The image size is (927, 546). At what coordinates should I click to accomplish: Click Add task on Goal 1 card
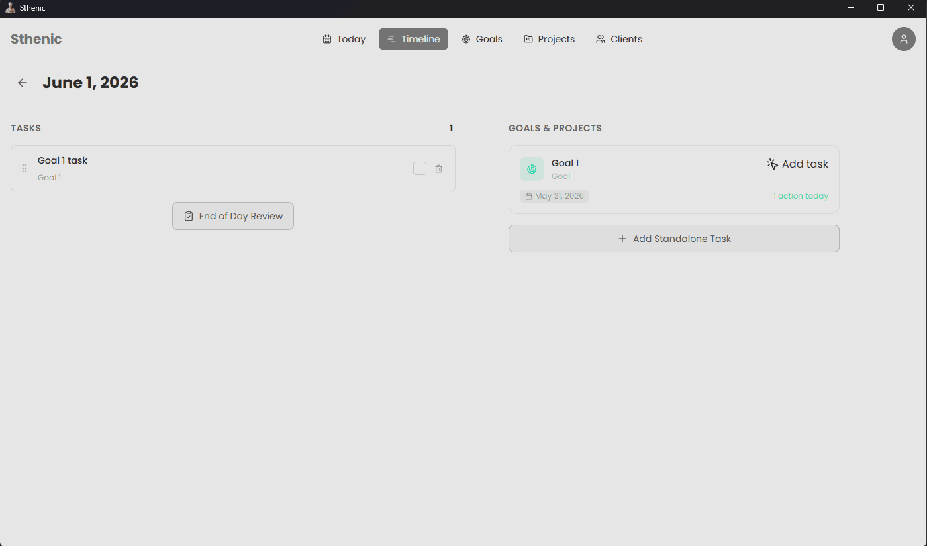click(797, 164)
